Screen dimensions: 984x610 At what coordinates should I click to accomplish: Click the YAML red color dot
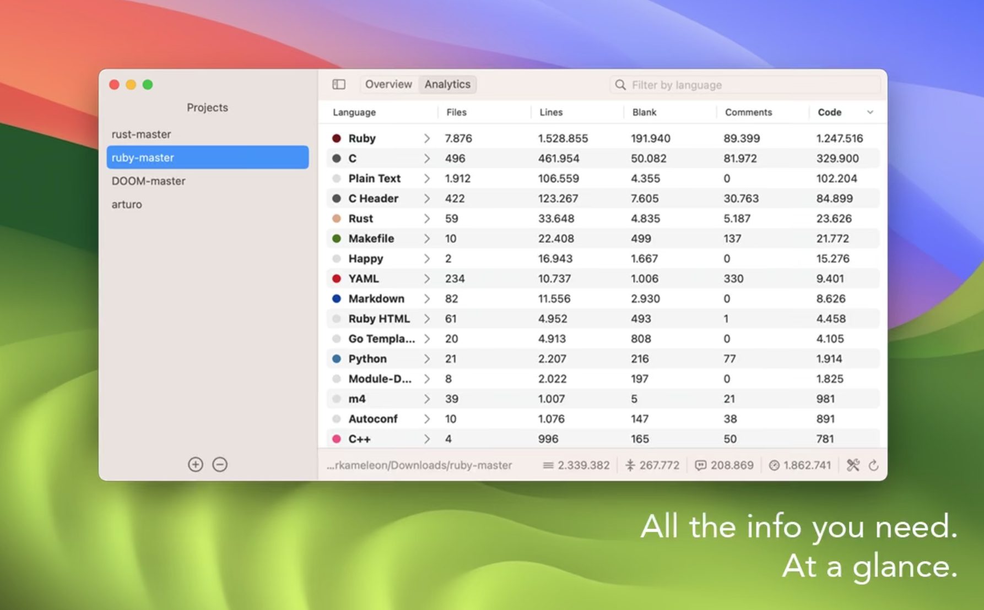pos(337,279)
